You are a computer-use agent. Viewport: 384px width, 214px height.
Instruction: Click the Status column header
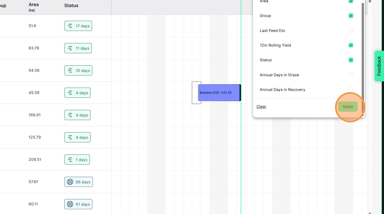click(x=71, y=6)
